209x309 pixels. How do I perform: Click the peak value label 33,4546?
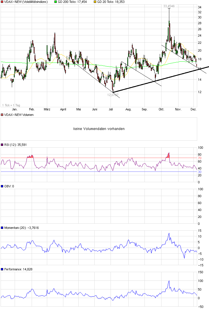(x=169, y=6)
